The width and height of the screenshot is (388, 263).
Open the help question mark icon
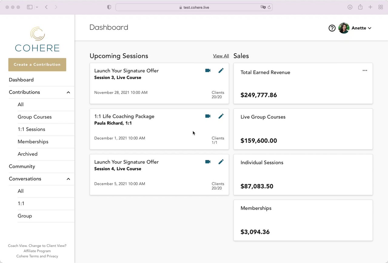pyautogui.click(x=332, y=28)
